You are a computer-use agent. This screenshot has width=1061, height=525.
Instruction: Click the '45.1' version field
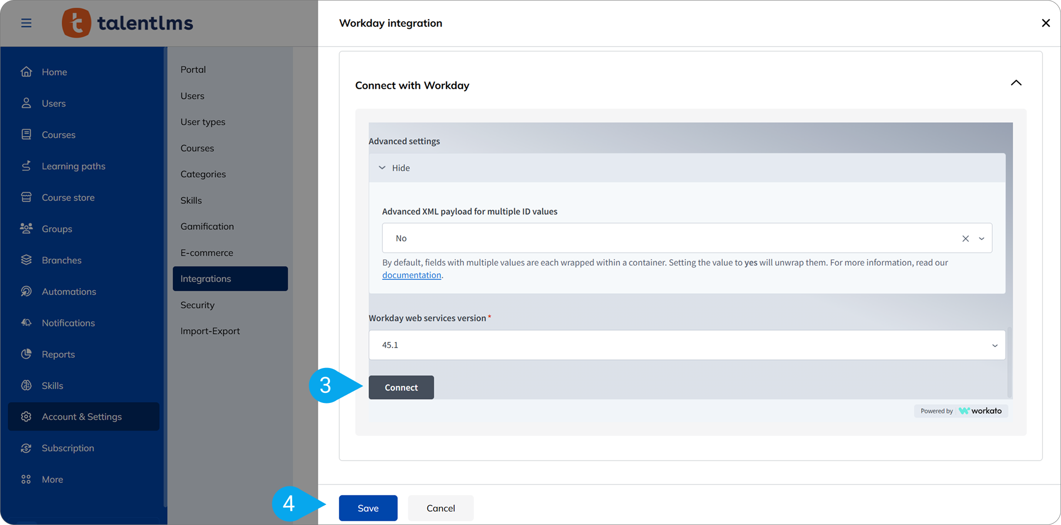(687, 345)
